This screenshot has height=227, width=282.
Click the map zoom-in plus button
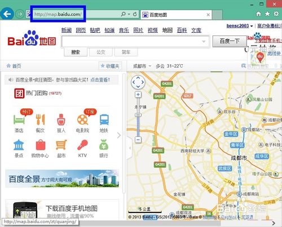pyautogui.click(x=138, y=95)
